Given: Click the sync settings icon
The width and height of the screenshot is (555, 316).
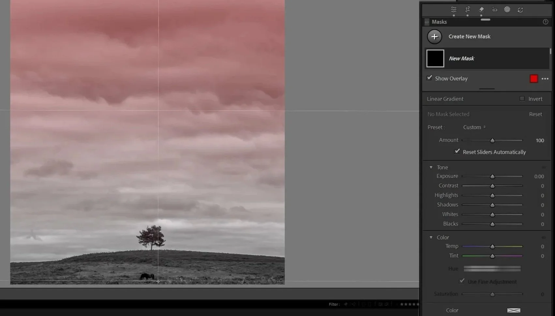Looking at the screenshot, I should (520, 9).
